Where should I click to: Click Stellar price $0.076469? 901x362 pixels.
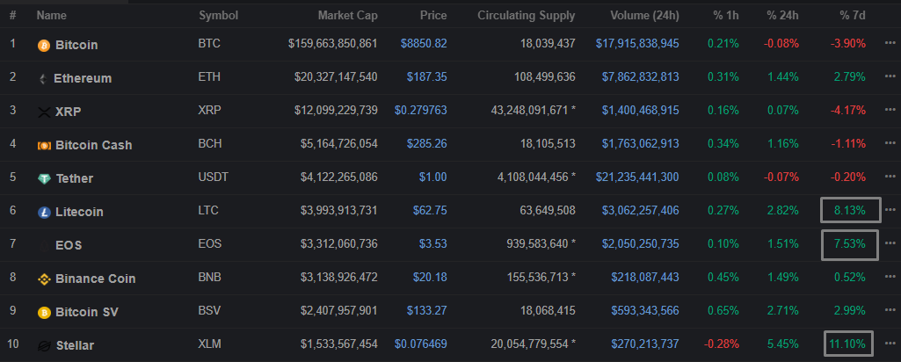coord(421,344)
